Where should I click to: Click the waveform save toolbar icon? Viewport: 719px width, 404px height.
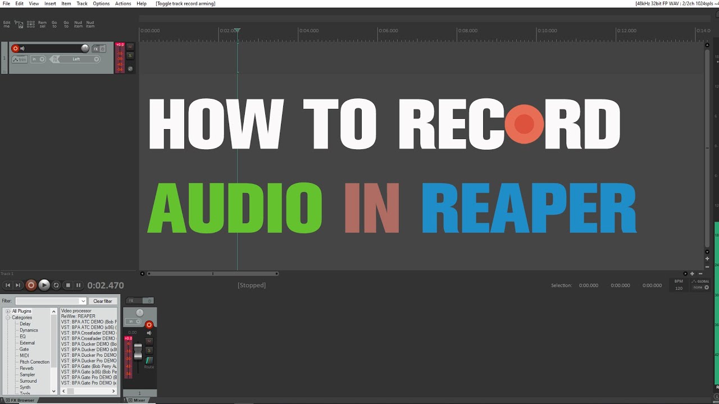pyautogui.click(x=19, y=24)
